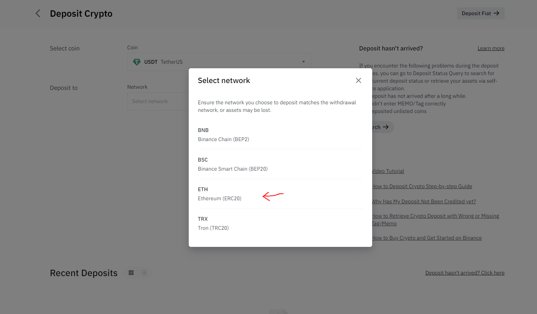Open the Learn more link

(x=491, y=48)
